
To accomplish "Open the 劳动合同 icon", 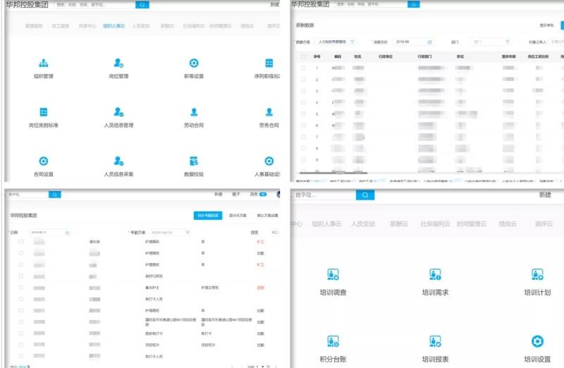I will coord(194,112).
